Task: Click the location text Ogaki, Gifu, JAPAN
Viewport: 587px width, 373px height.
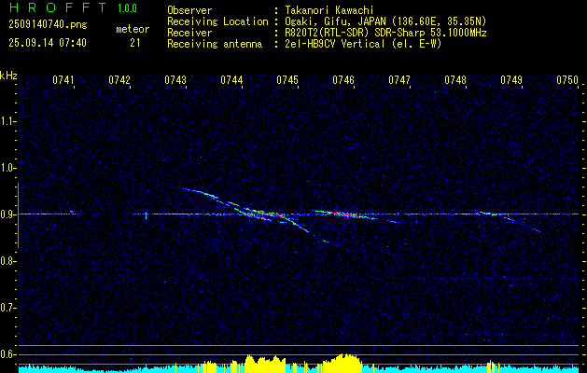Action: point(335,21)
